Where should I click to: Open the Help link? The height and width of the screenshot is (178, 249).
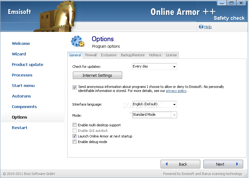point(208,27)
